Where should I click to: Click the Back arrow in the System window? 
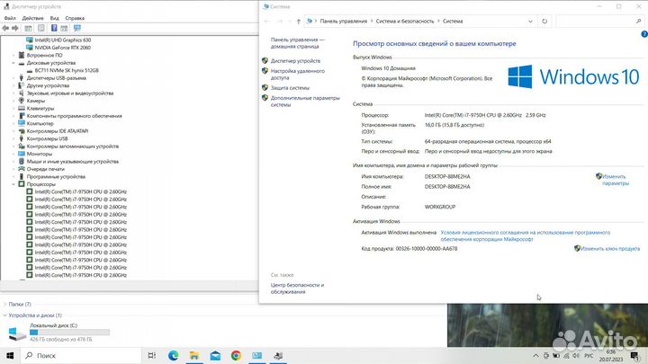(x=266, y=21)
